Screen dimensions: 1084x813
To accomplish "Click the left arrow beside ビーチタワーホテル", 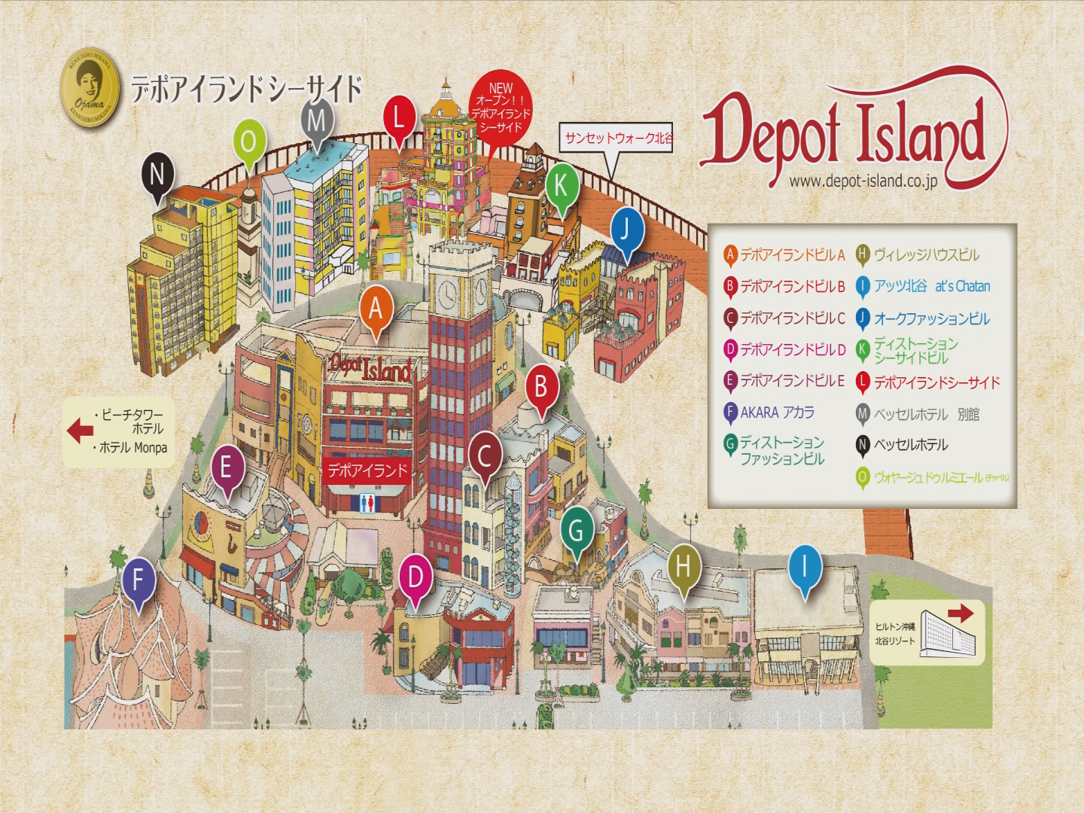I will click(x=80, y=431).
